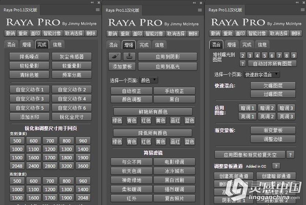The height and width of the screenshot is (205, 306).
Task: Run the 灰尘传感器 action
Action: coord(72,57)
